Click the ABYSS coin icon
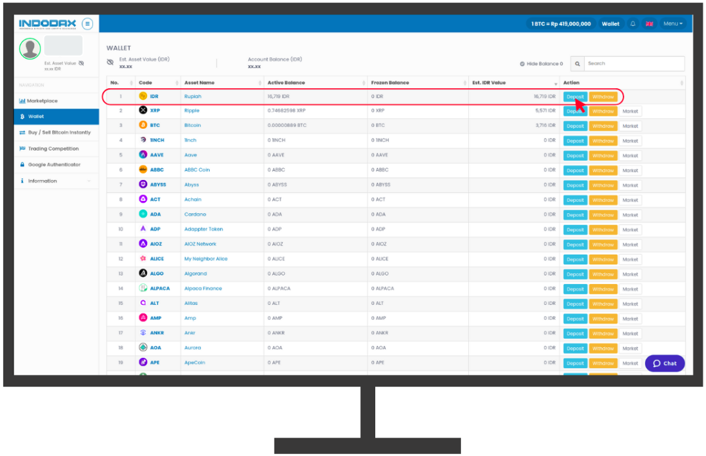The image size is (706, 456). pyautogui.click(x=143, y=184)
